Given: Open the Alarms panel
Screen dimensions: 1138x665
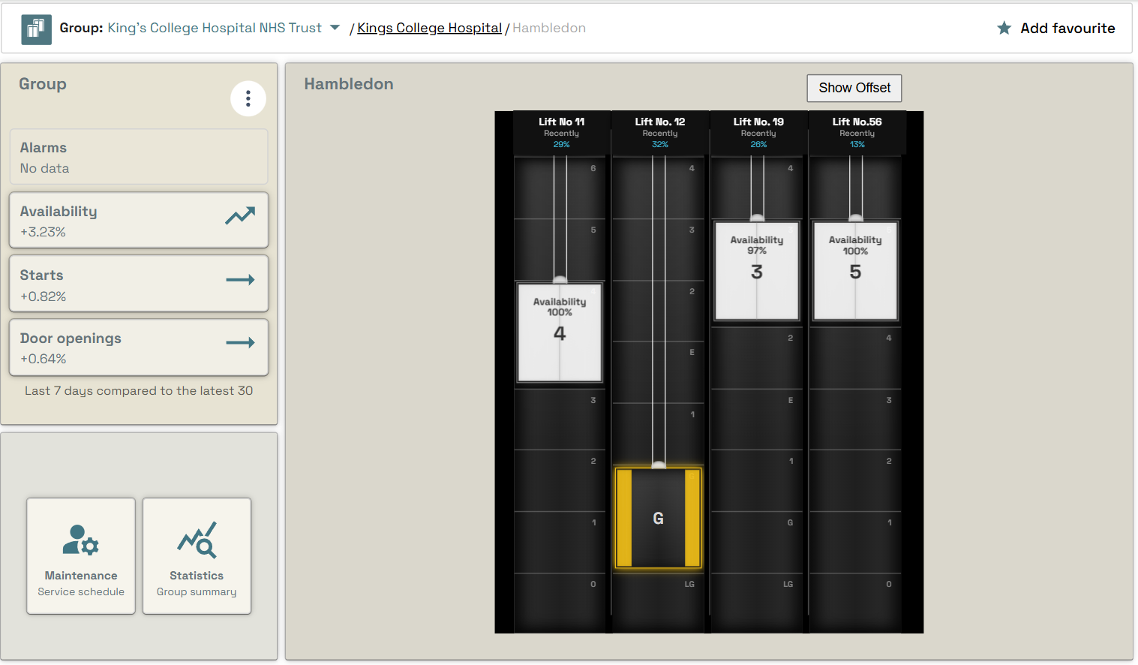Looking at the screenshot, I should coord(139,157).
